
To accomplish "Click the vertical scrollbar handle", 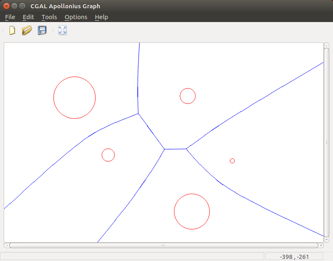I will click(326, 142).
